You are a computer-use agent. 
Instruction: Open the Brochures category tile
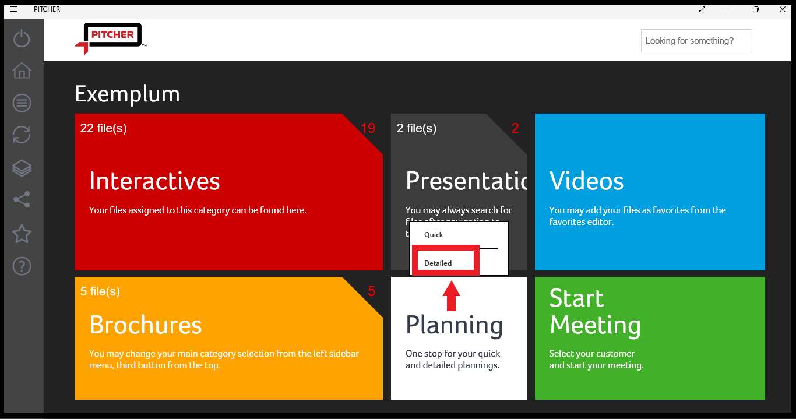click(x=228, y=338)
